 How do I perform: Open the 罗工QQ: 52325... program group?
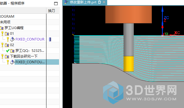click(30, 51)
